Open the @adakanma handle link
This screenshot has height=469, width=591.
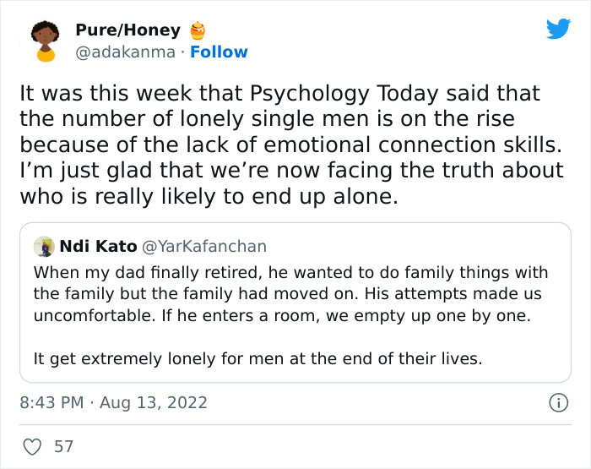tap(126, 52)
